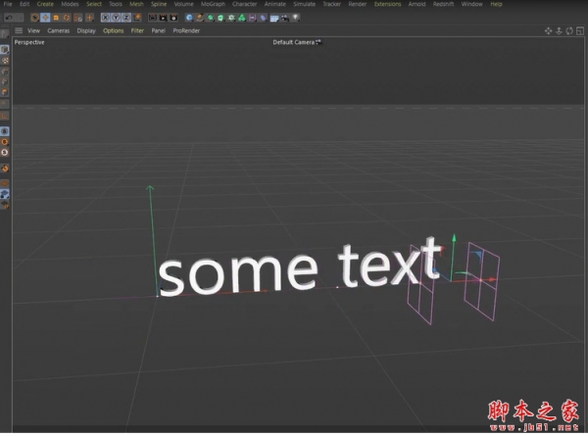Click the viewport hamburger menu button
Viewport: 588px width, 436px height.
[x=18, y=30]
